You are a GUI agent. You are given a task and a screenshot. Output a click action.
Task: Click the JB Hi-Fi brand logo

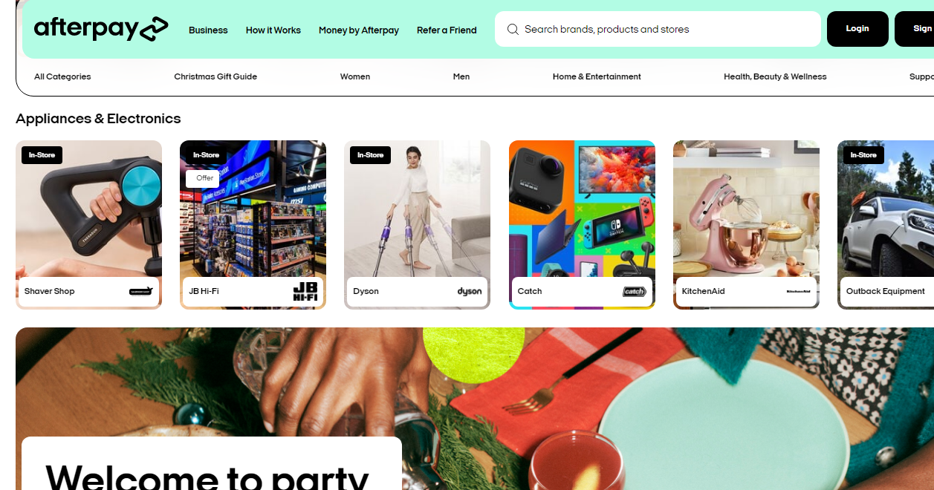[305, 291]
